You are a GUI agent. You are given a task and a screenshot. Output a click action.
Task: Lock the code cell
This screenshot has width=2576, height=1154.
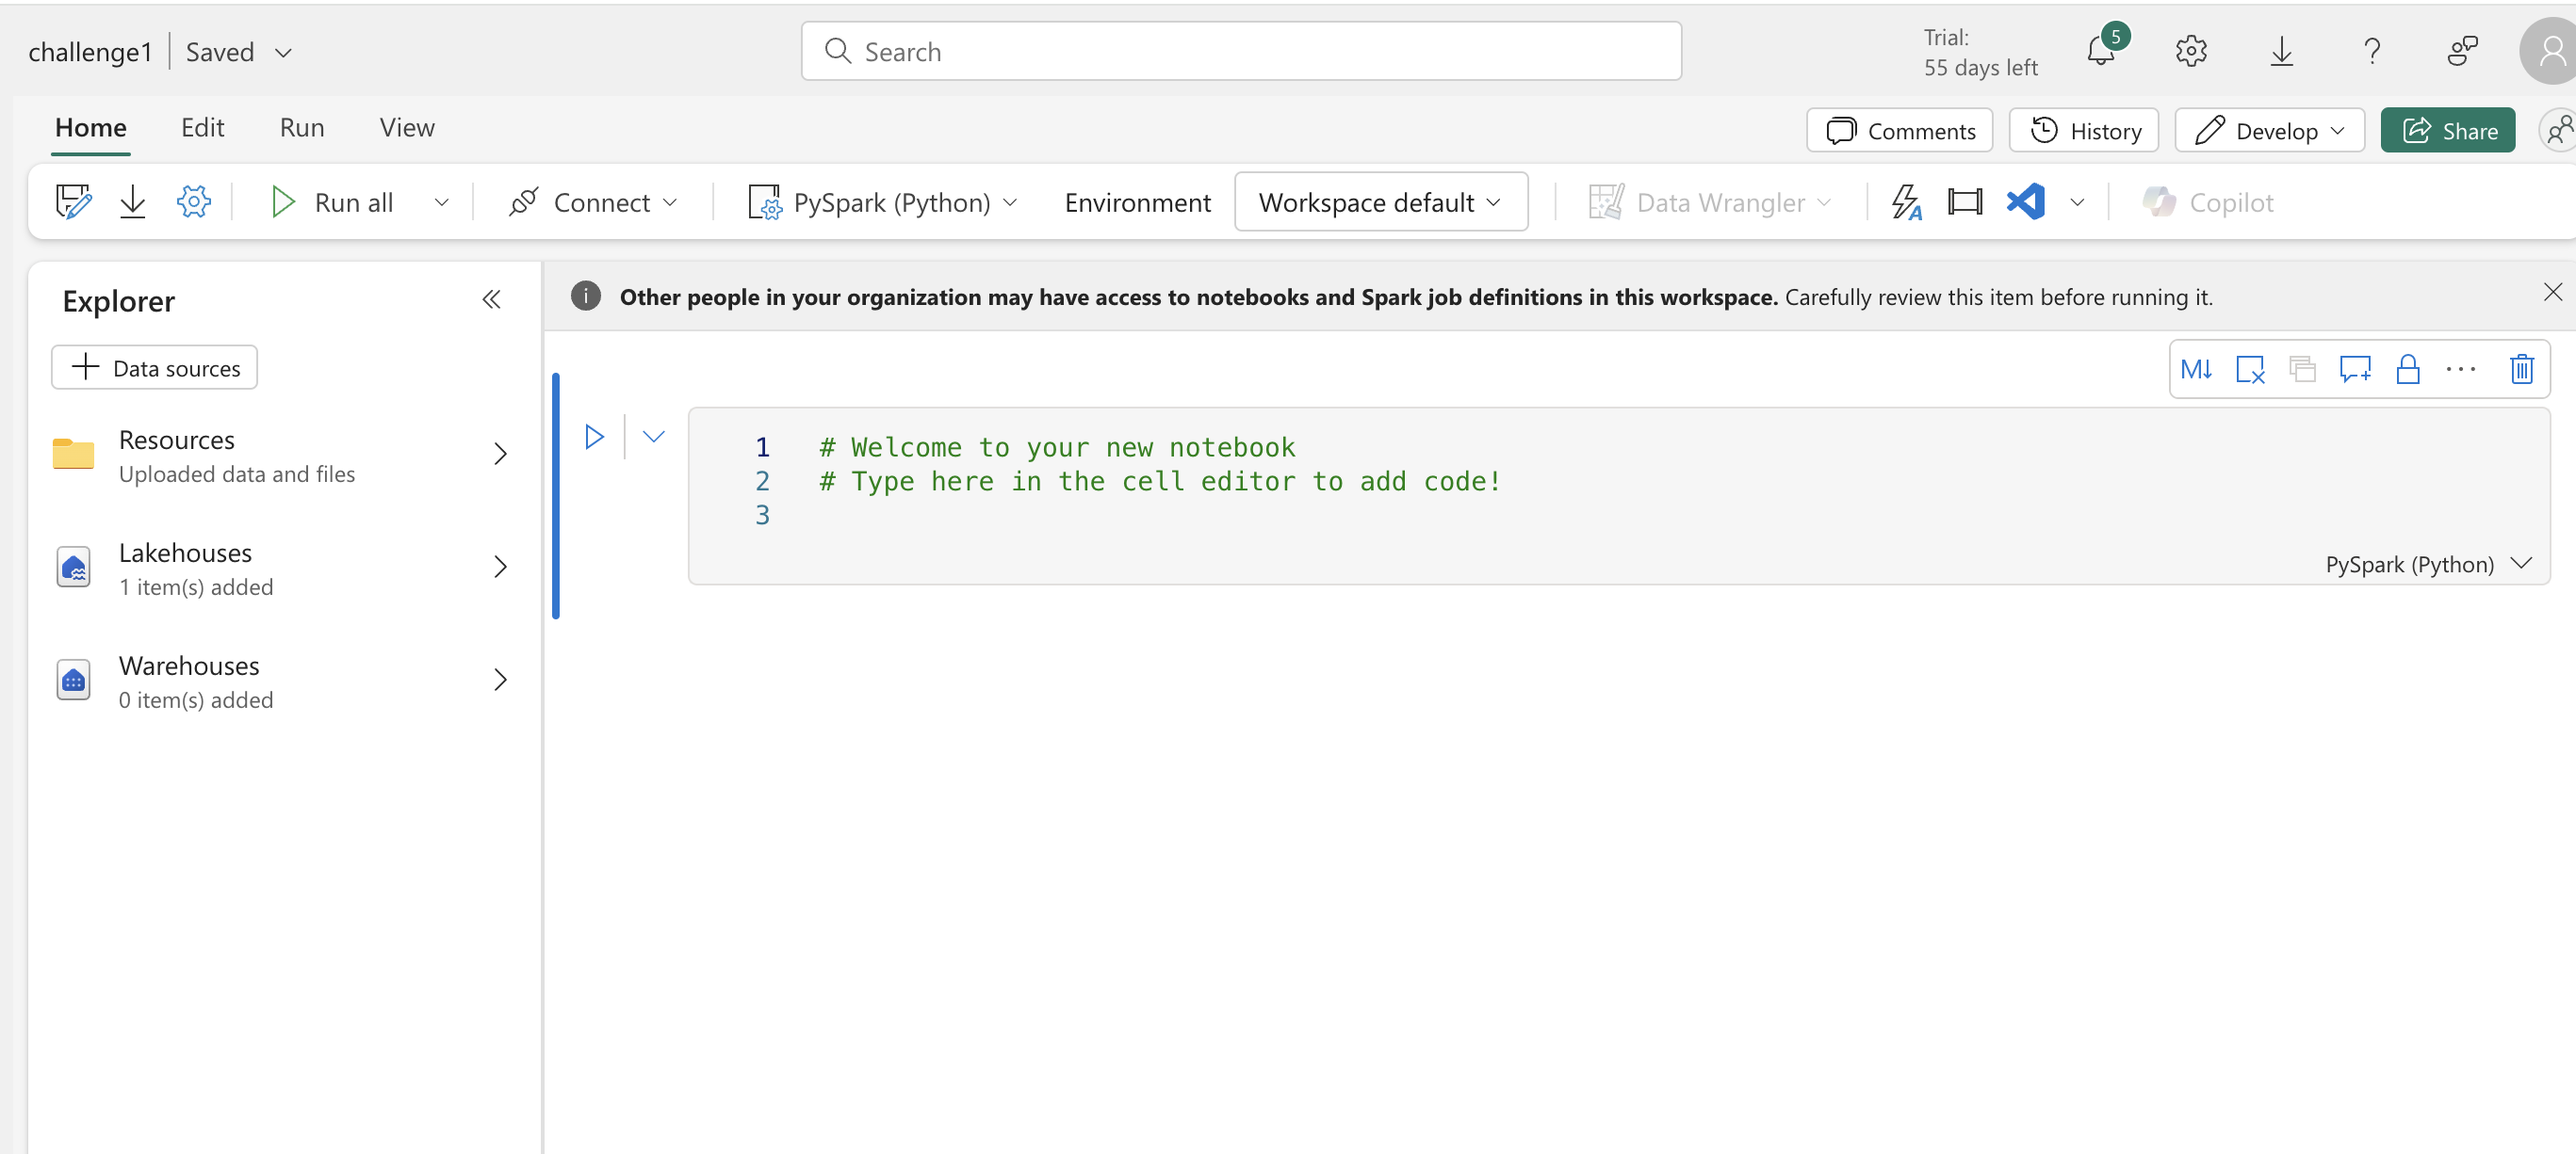pyautogui.click(x=2408, y=370)
